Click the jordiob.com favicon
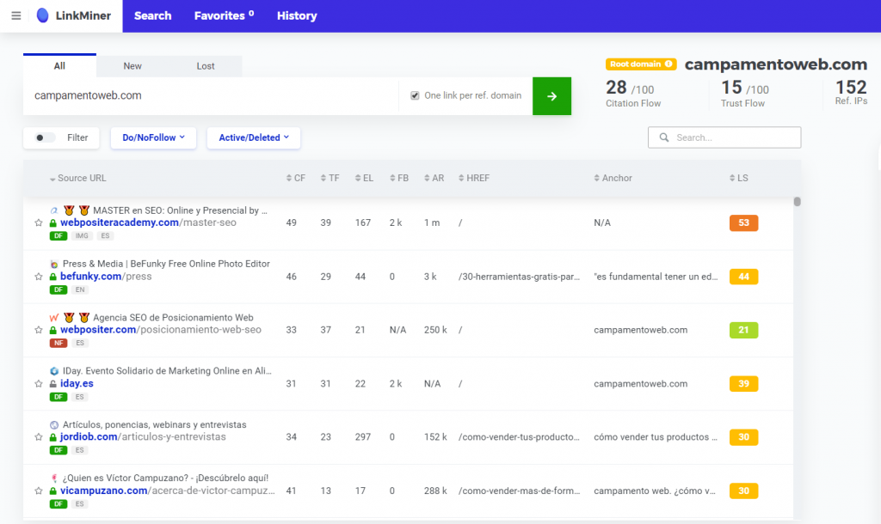Image resolution: width=881 pixels, height=524 pixels. click(54, 424)
